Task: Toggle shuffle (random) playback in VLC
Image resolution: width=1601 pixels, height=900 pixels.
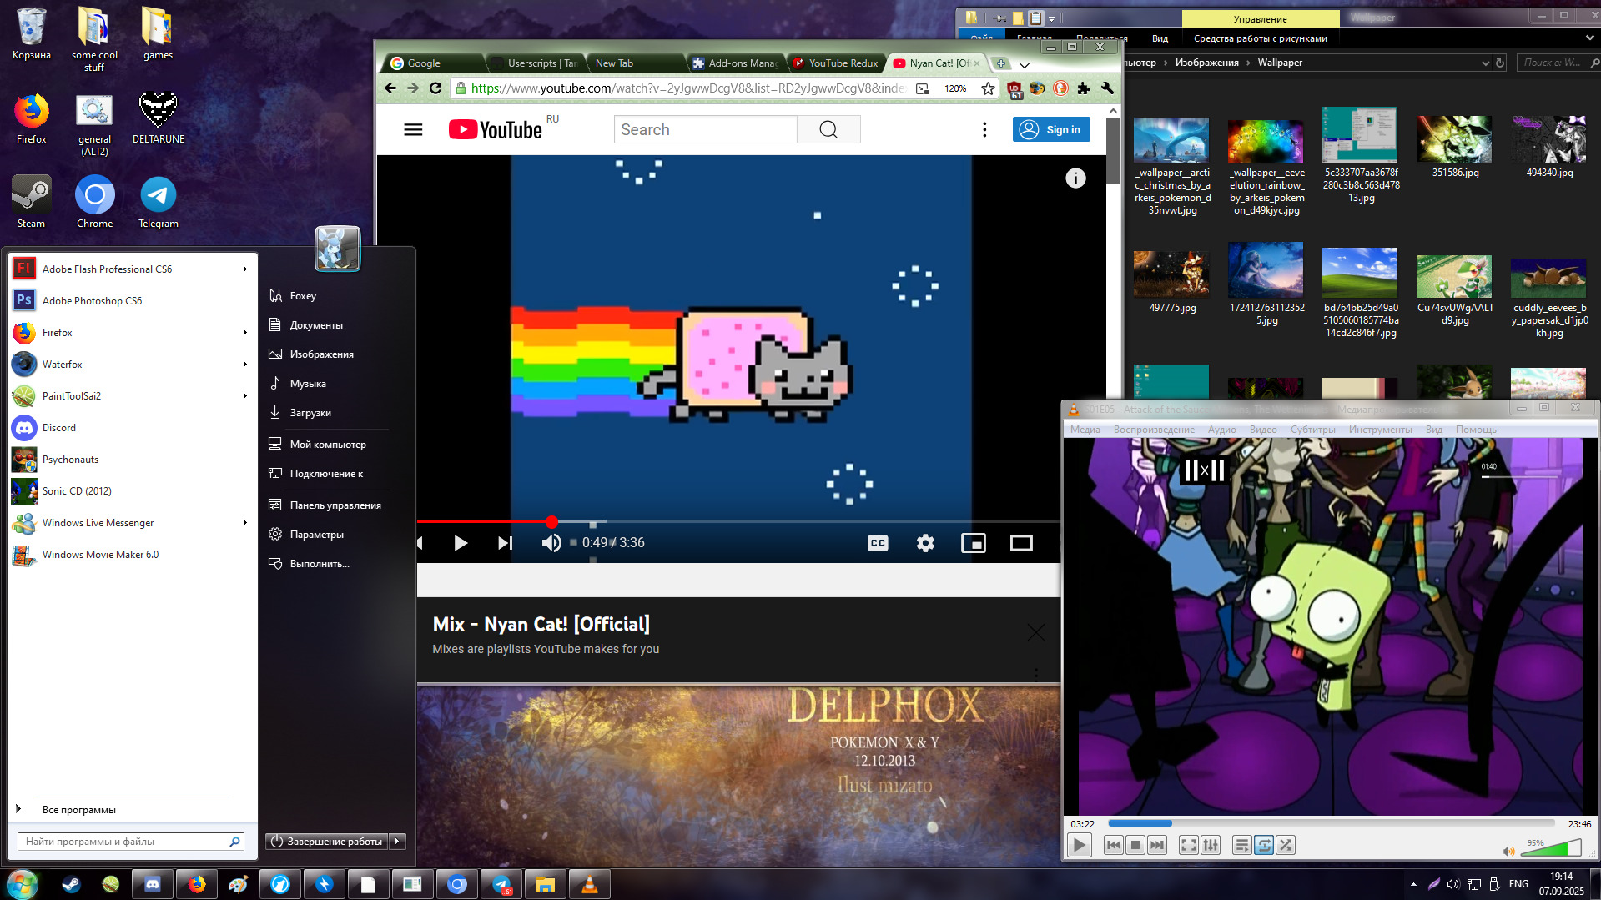Action: [x=1286, y=846]
